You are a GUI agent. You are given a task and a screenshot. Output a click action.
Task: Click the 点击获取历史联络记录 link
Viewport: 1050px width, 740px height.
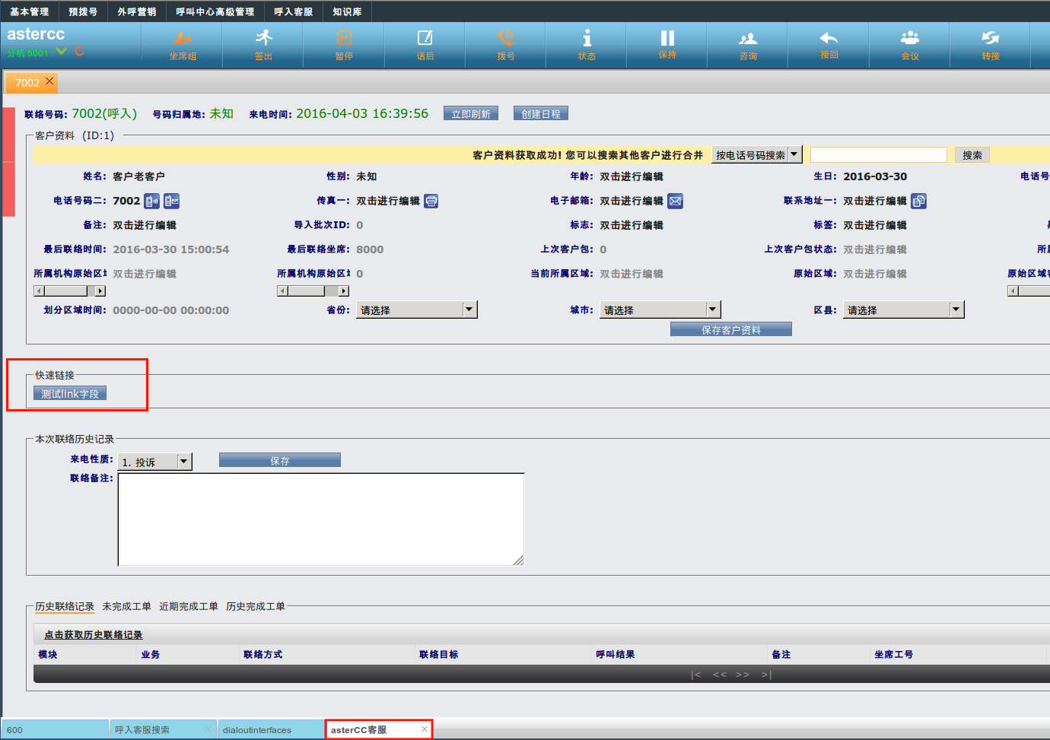coord(93,634)
